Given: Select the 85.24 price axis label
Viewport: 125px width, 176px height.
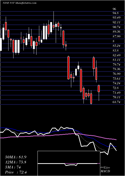Looking at the screenshot, I should pyautogui.click(x=116, y=46).
